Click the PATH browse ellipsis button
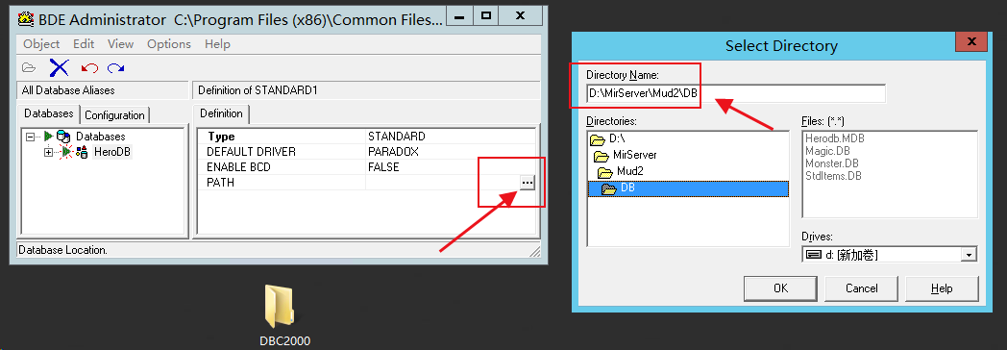Image resolution: width=1007 pixels, height=350 pixels. coord(528,183)
